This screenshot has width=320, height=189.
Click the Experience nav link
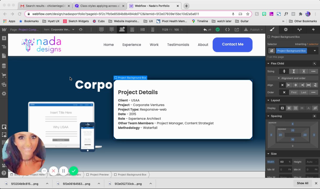click(x=132, y=45)
